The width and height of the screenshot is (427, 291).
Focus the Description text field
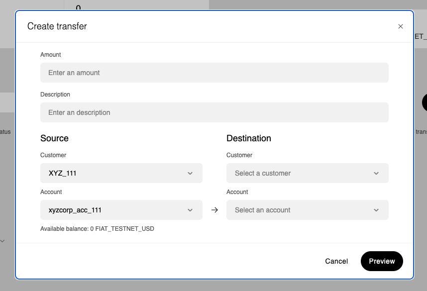[214, 112]
